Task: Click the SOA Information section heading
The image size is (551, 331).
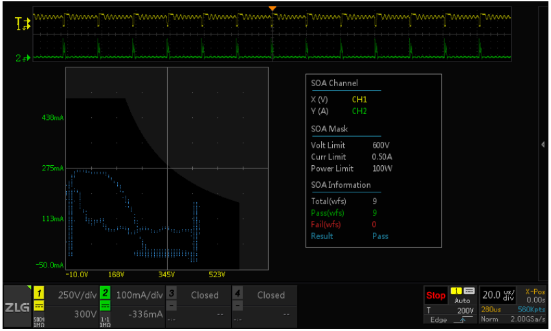Action: click(341, 185)
